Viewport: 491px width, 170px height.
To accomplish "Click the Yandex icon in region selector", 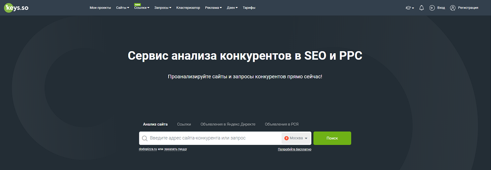I will pyautogui.click(x=287, y=138).
